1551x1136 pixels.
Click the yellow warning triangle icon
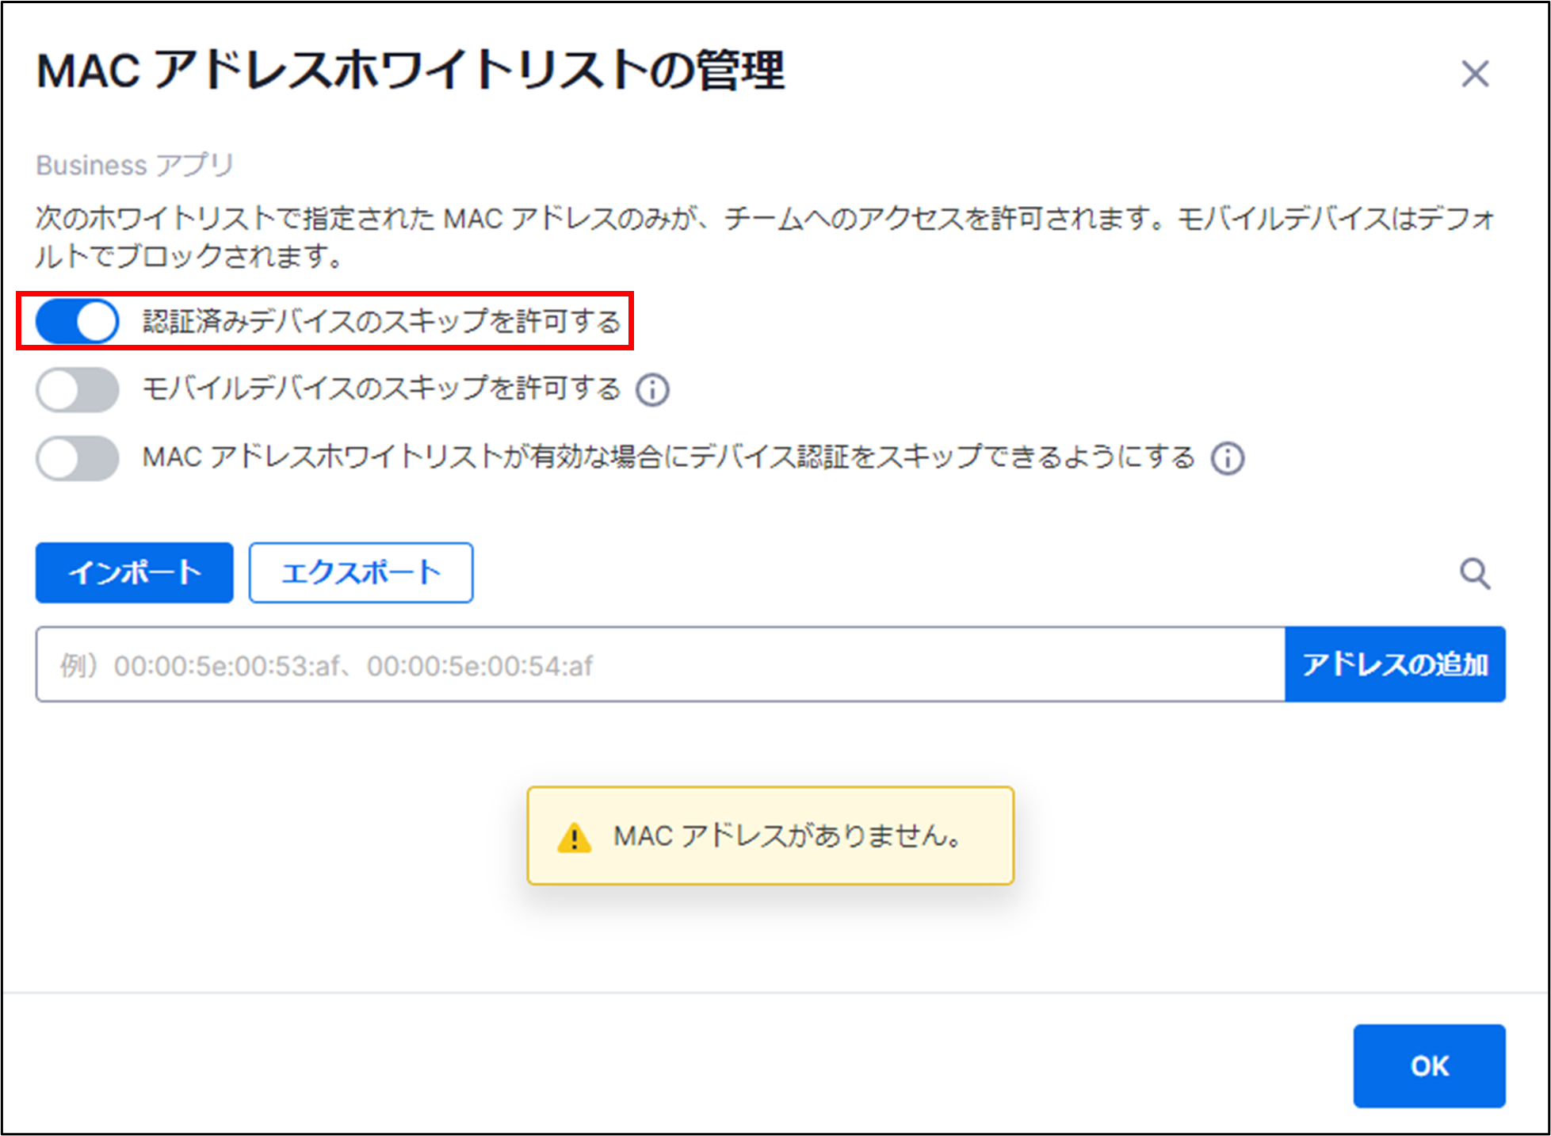(x=574, y=837)
